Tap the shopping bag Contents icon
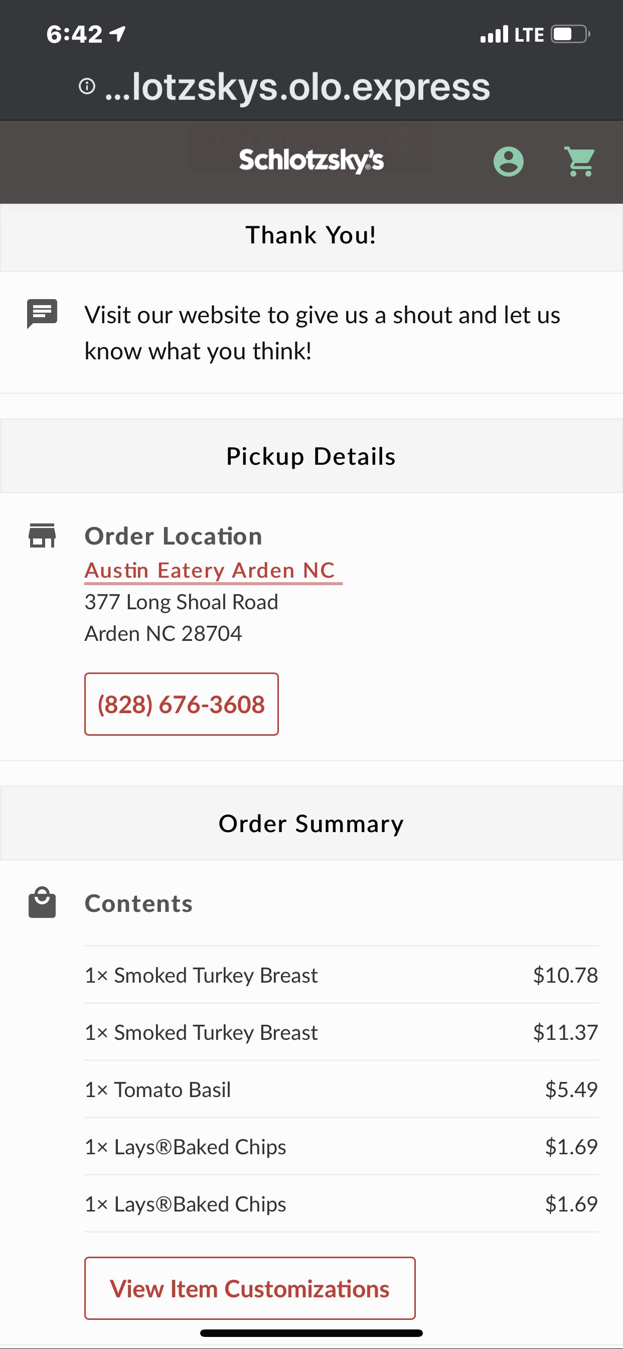This screenshot has width=623, height=1349. [x=42, y=902]
